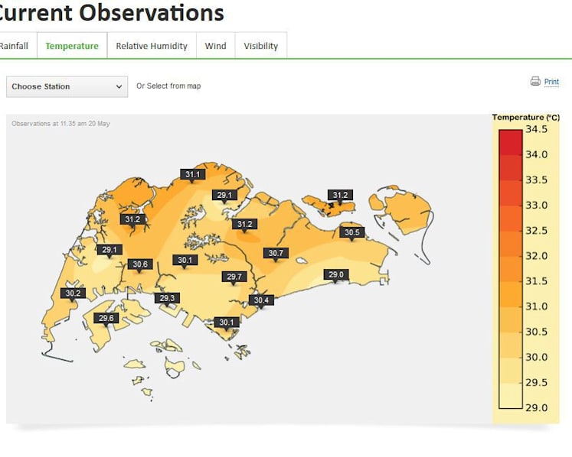Select the 31.1 station marker on map
The height and width of the screenshot is (457, 572).
[x=193, y=174]
